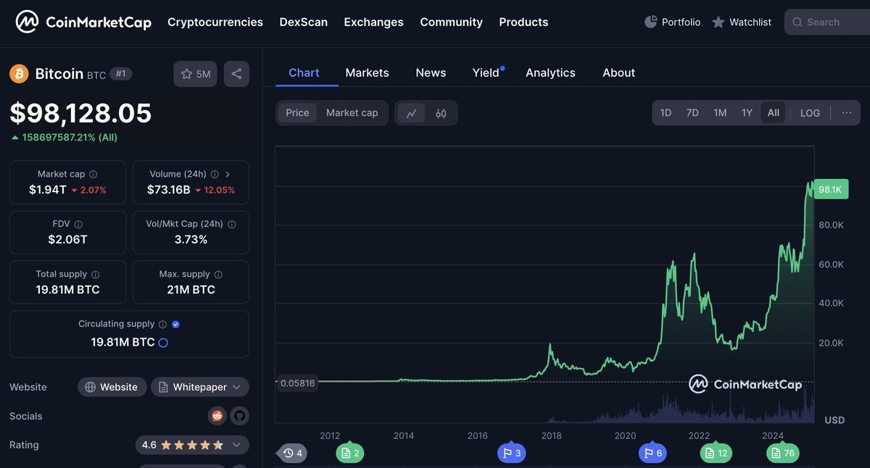This screenshot has width=870, height=468.
Task: Expand the Rating 4.6 chevron
Action: point(236,445)
